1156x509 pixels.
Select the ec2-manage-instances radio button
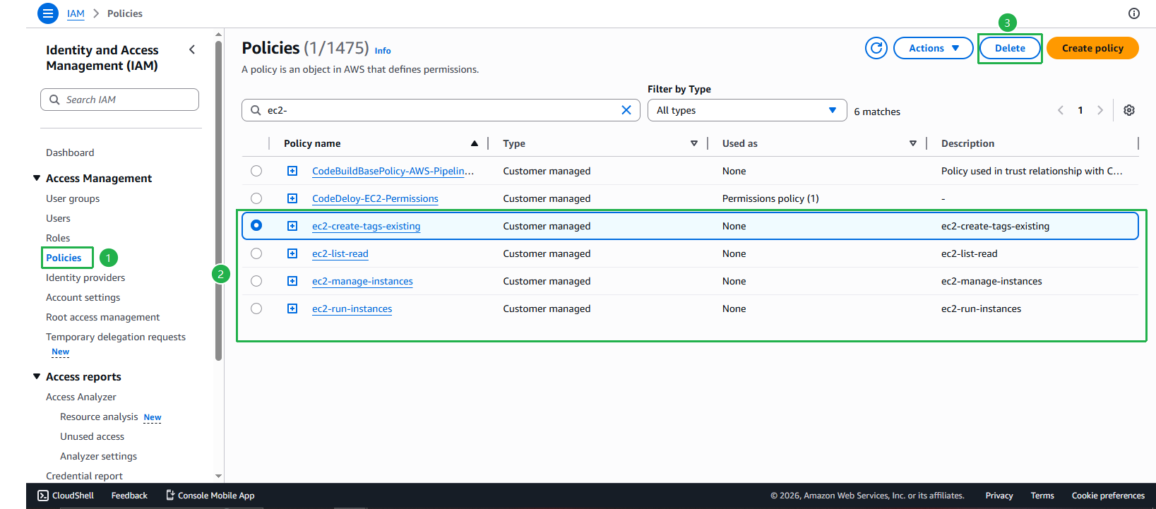256,281
